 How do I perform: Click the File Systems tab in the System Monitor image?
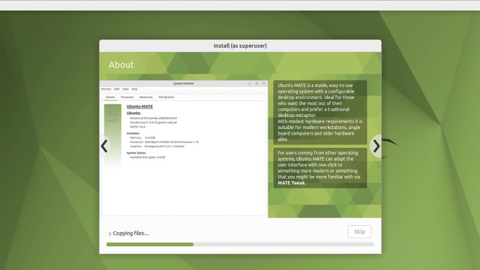coord(166,97)
